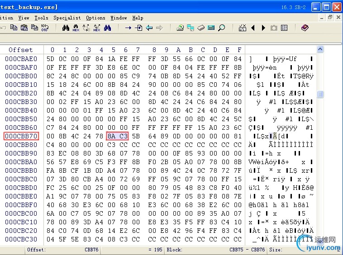Click the blue binoculars search icon
This screenshot has width=343, height=255.
[x=107, y=28]
